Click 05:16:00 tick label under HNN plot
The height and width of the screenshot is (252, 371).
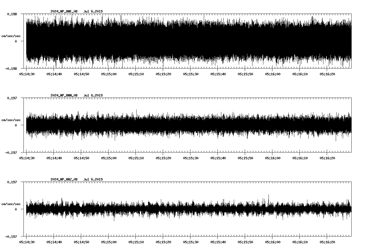tap(273, 158)
